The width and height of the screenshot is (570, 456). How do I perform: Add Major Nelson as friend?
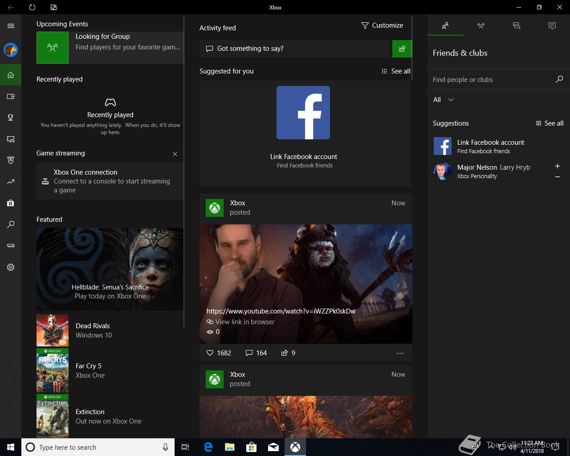click(x=557, y=166)
